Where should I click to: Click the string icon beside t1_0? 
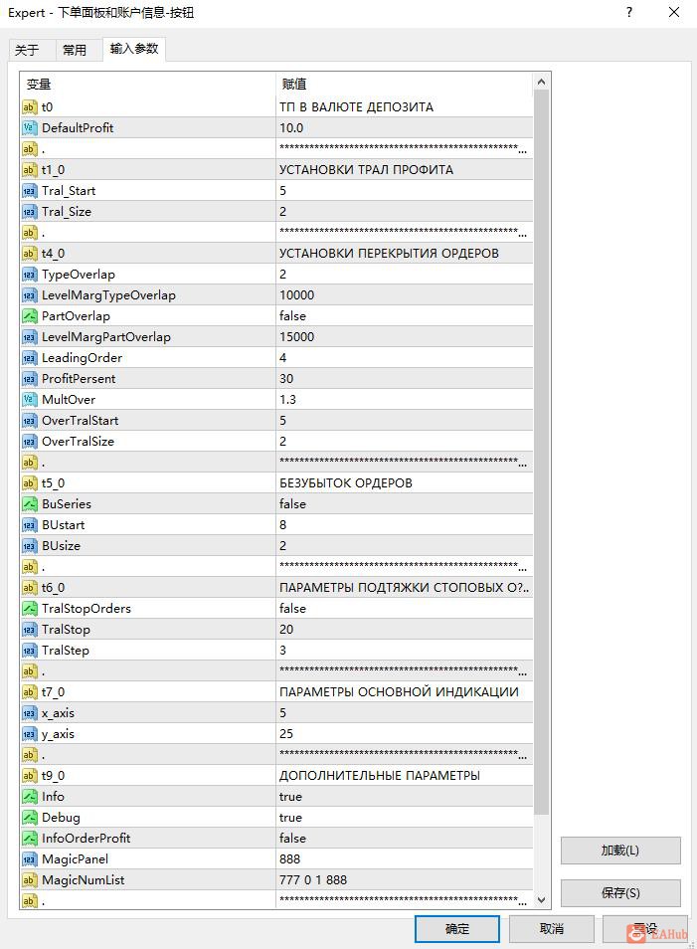click(x=29, y=169)
